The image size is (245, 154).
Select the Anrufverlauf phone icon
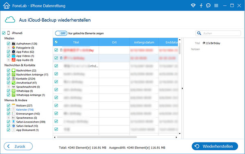[x=13, y=83]
